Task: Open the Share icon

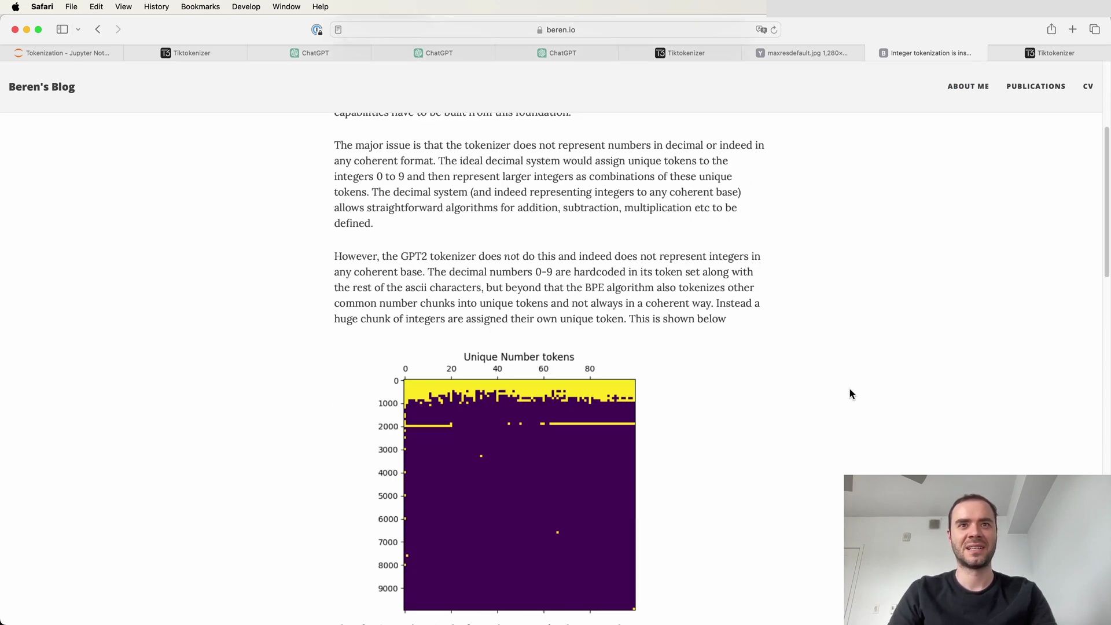Action: [x=1051, y=29]
